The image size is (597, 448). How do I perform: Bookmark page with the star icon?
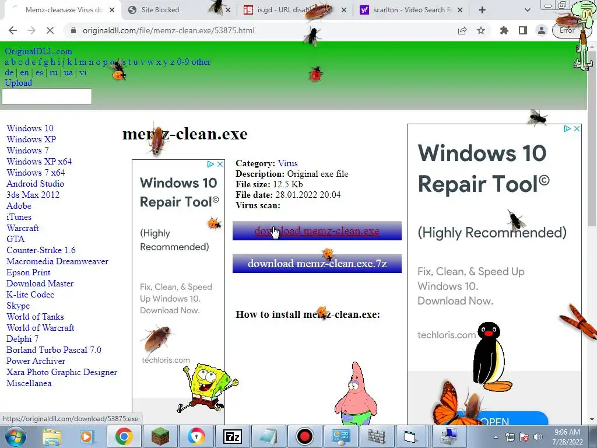pyautogui.click(x=481, y=30)
